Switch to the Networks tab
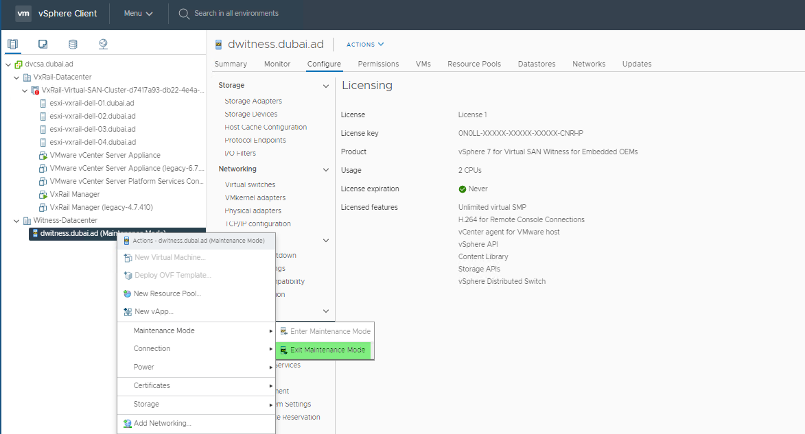The image size is (805, 434). pos(589,64)
